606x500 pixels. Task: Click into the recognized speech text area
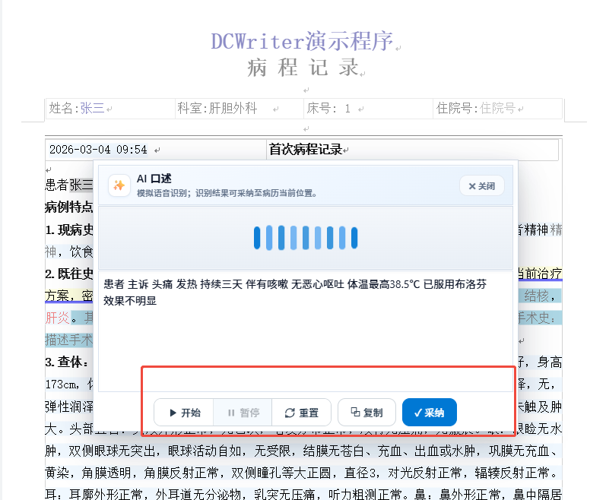[x=306, y=331]
